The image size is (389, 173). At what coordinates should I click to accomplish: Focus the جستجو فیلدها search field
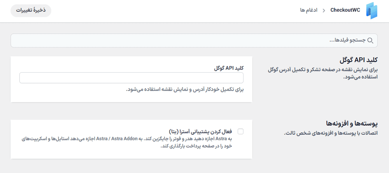pos(194,40)
